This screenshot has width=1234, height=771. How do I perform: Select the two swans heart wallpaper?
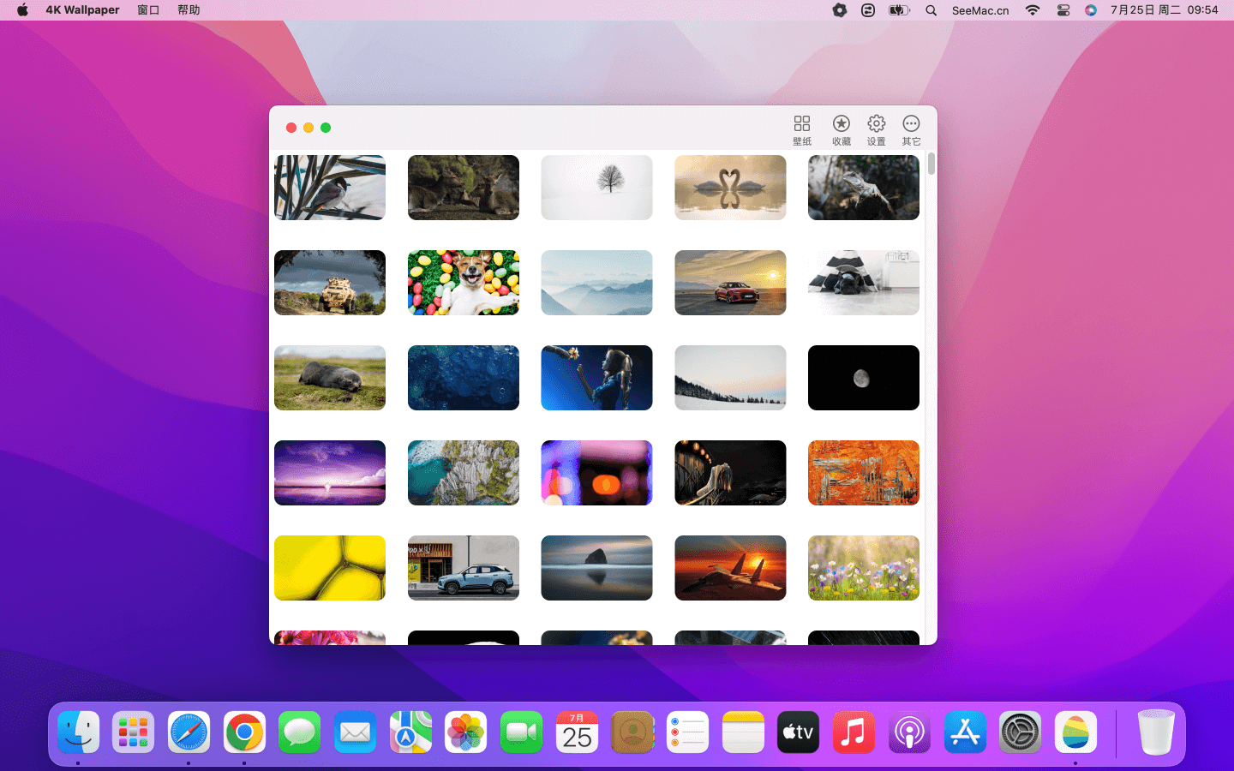pos(730,188)
